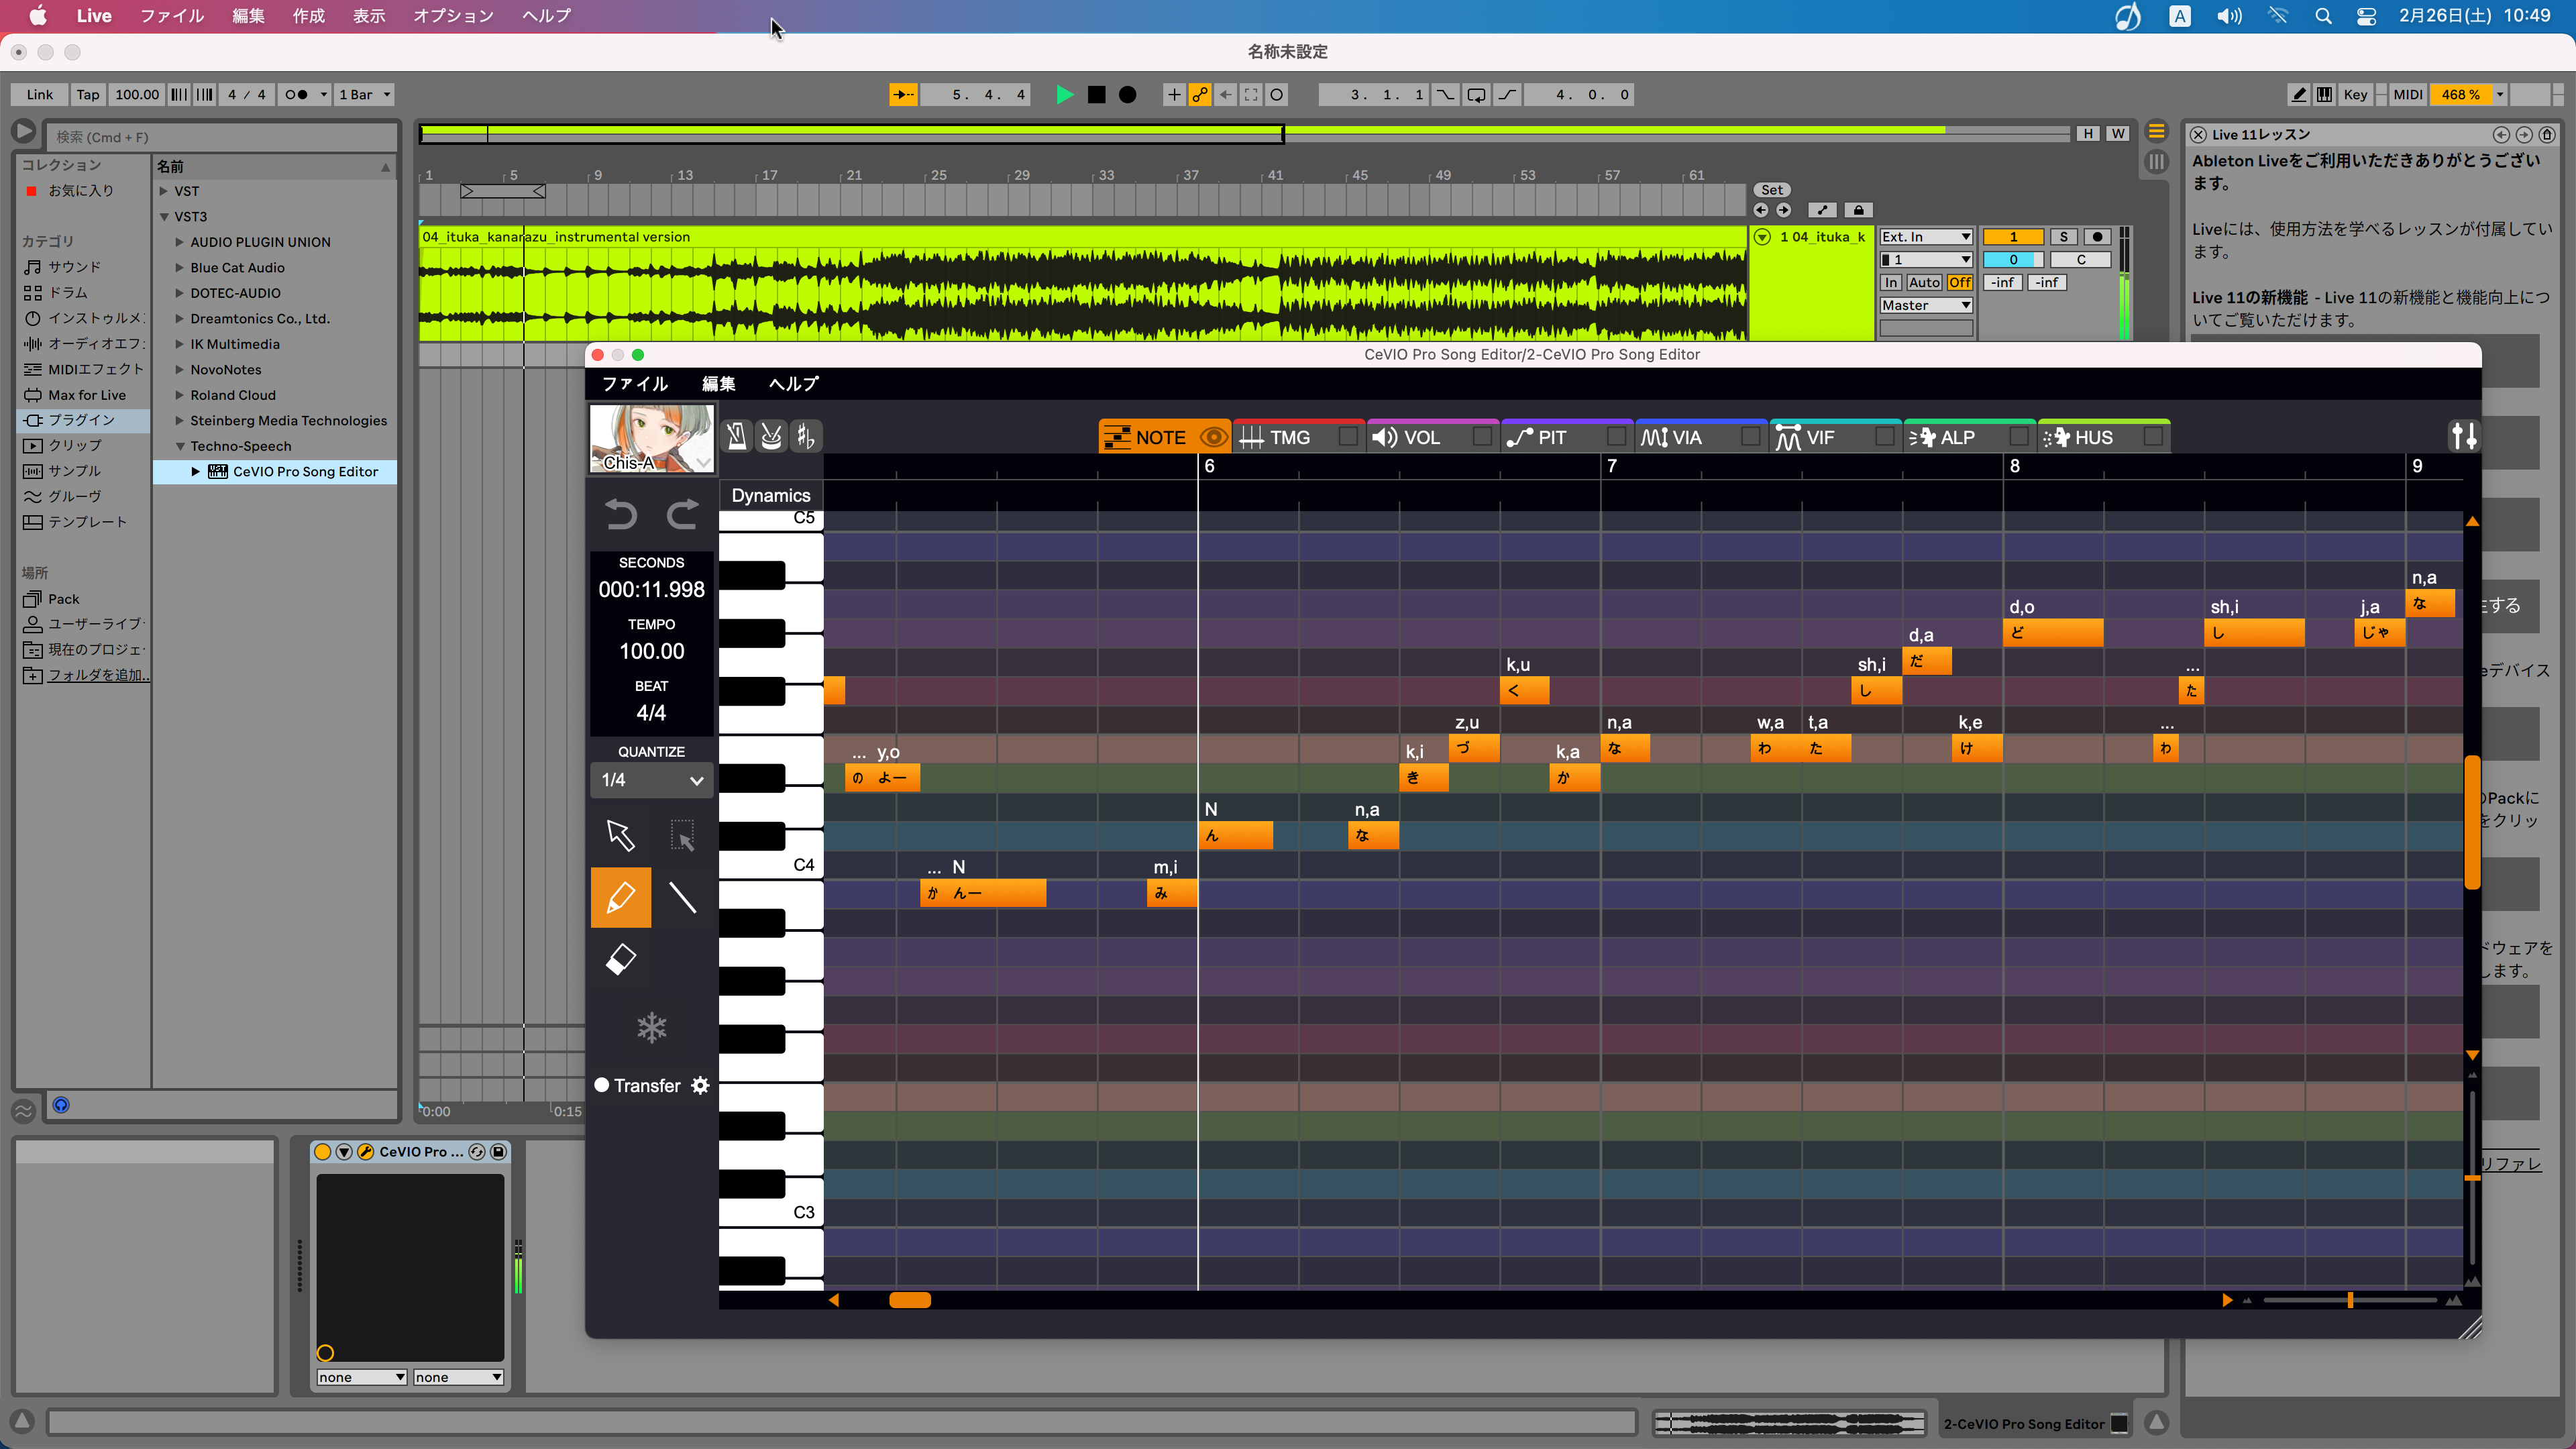Open macOS Control Center icon

point(2366,16)
